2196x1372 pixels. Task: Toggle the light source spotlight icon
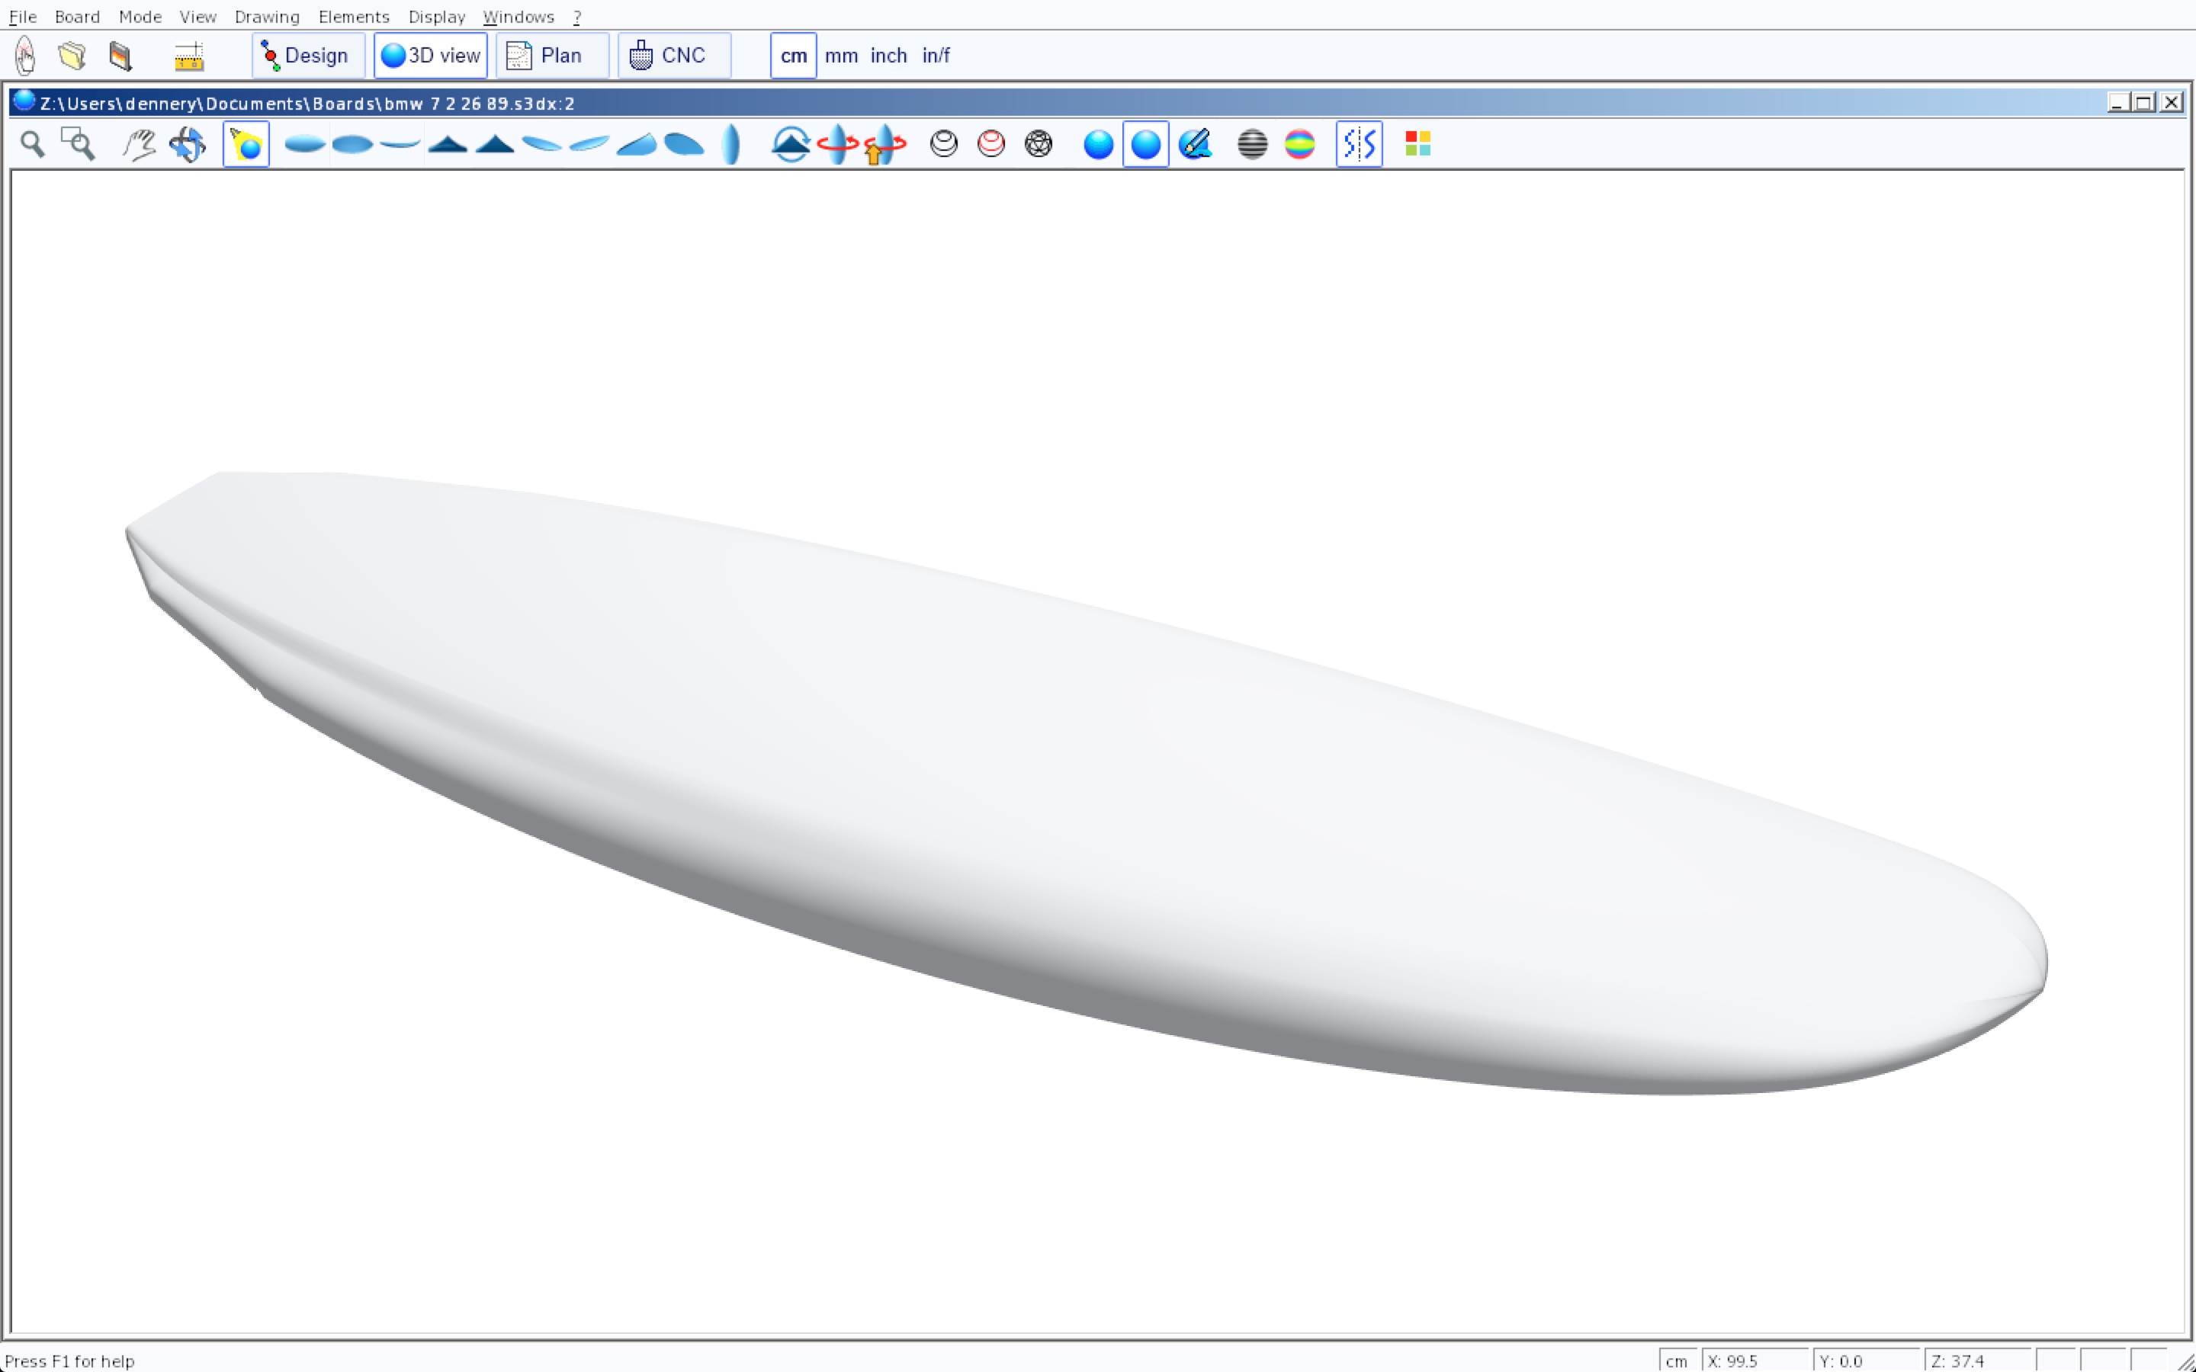click(246, 144)
